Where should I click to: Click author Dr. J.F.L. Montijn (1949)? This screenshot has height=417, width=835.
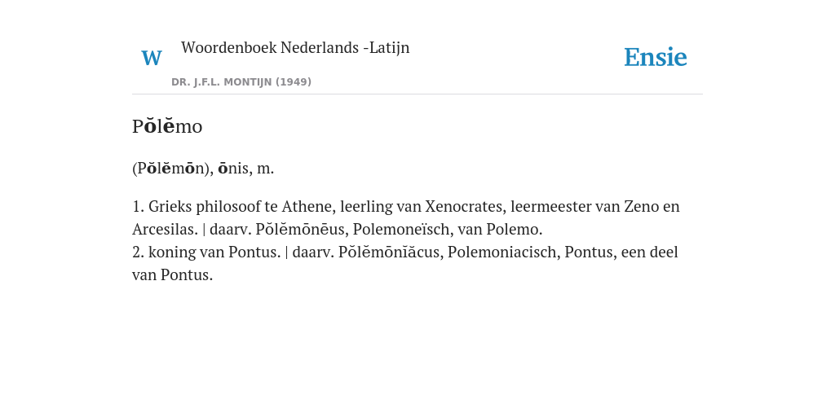(241, 82)
